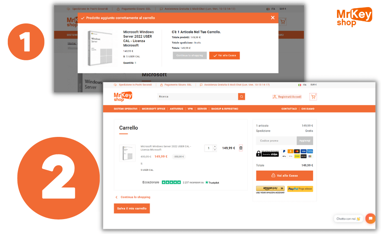
Task: Open Microsoft Office menu
Action: pos(154,109)
